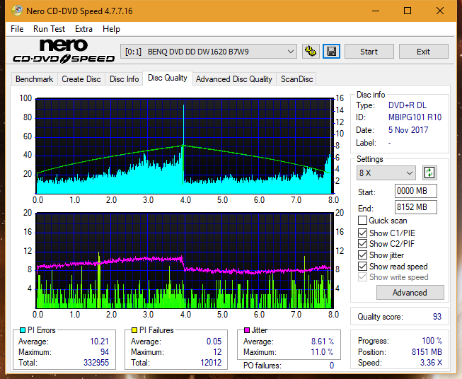The height and width of the screenshot is (379, 462).
Task: Open the Advanced settings button
Action: click(x=410, y=293)
